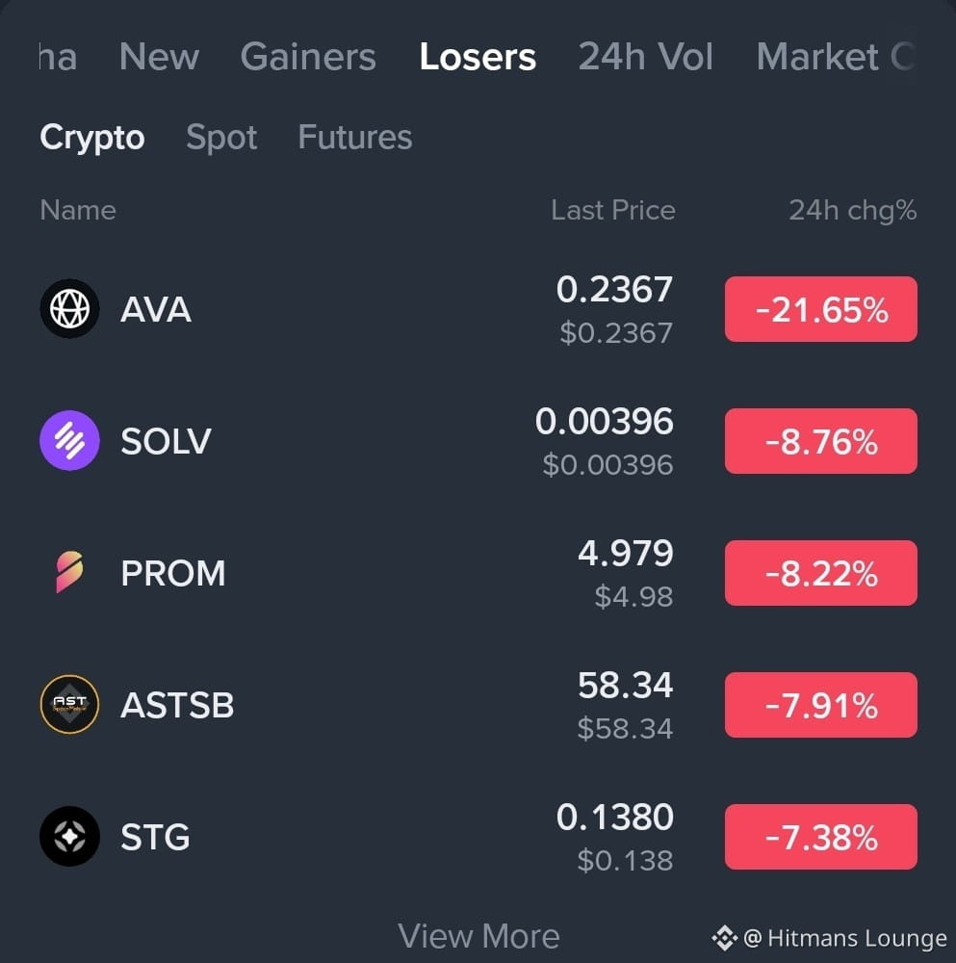Show the Futures sub-tab
This screenshot has height=963, width=956.
point(355,138)
